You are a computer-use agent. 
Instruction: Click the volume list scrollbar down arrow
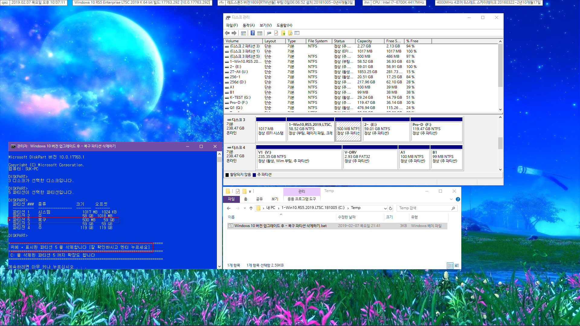pyautogui.click(x=500, y=110)
